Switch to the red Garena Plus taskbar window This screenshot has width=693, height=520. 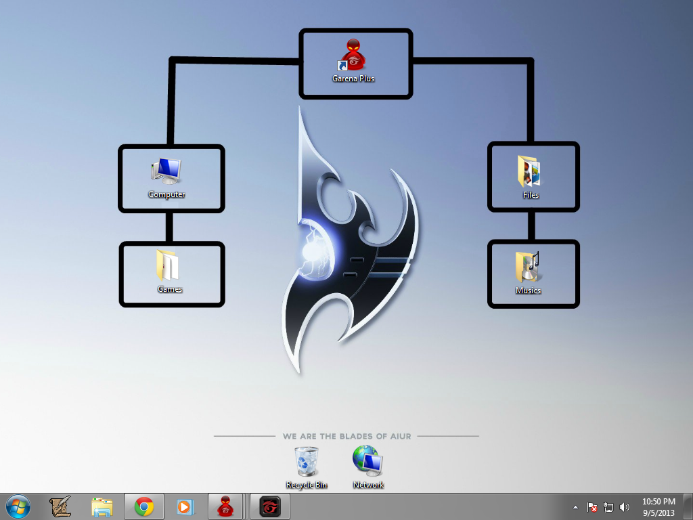click(225, 506)
